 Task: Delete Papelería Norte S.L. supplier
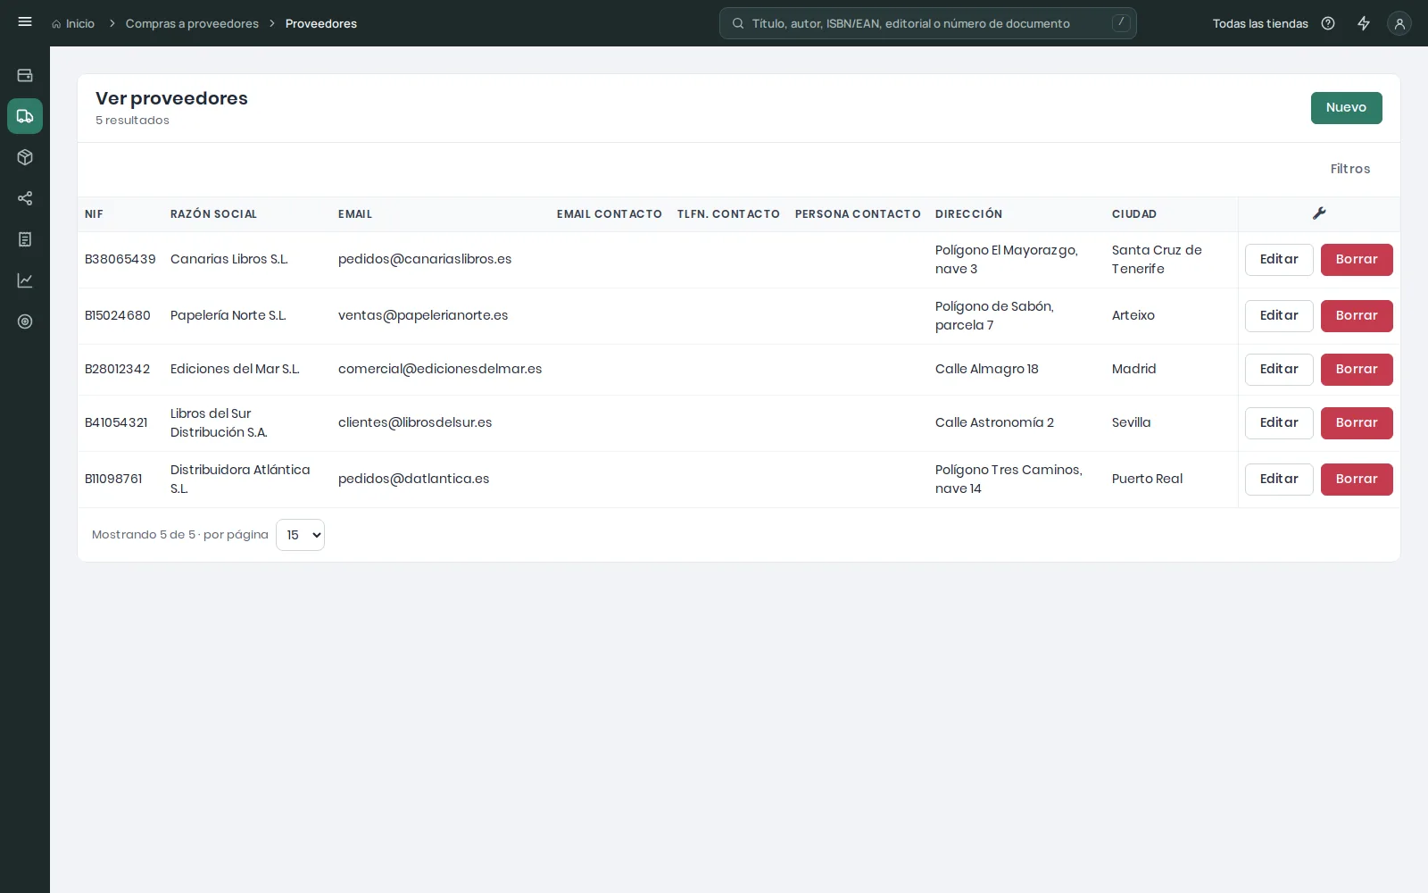(x=1357, y=316)
